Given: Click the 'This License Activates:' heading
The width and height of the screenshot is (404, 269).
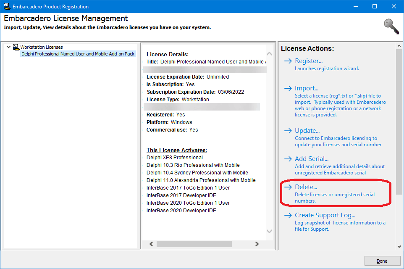Looking at the screenshot, I should [177, 150].
